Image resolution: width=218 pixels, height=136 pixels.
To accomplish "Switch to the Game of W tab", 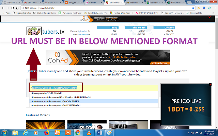I will pyautogui.click(x=155, y=2).
